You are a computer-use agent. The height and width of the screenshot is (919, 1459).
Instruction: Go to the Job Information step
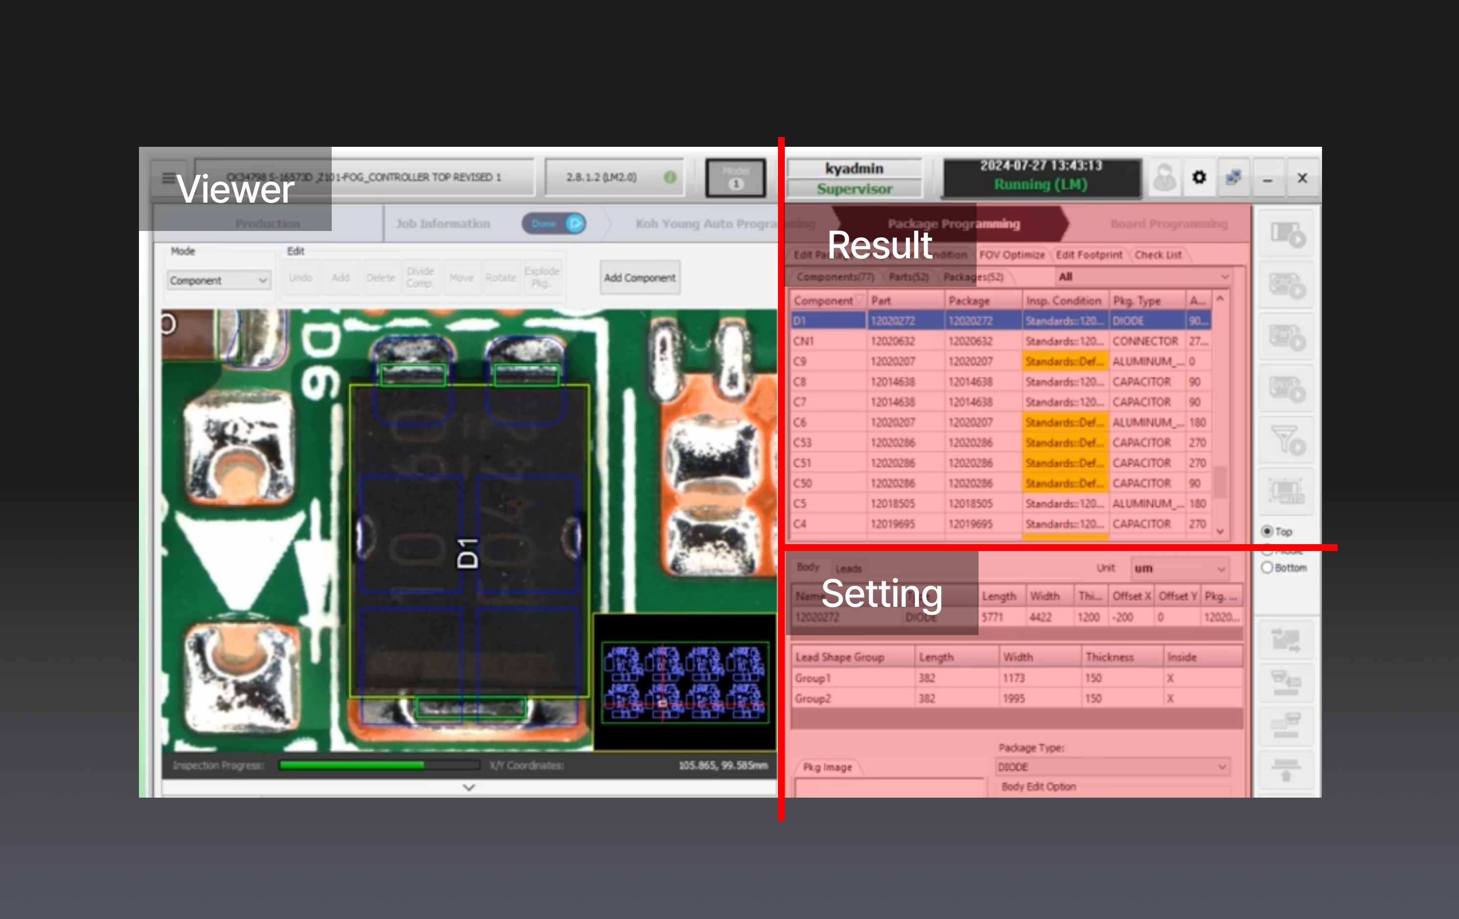(443, 224)
